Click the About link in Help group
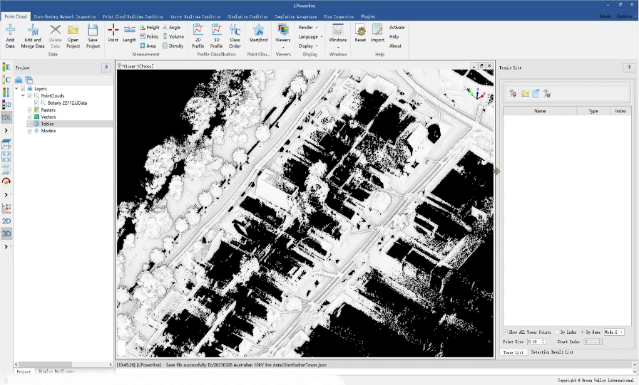The image size is (639, 385). [x=395, y=46]
